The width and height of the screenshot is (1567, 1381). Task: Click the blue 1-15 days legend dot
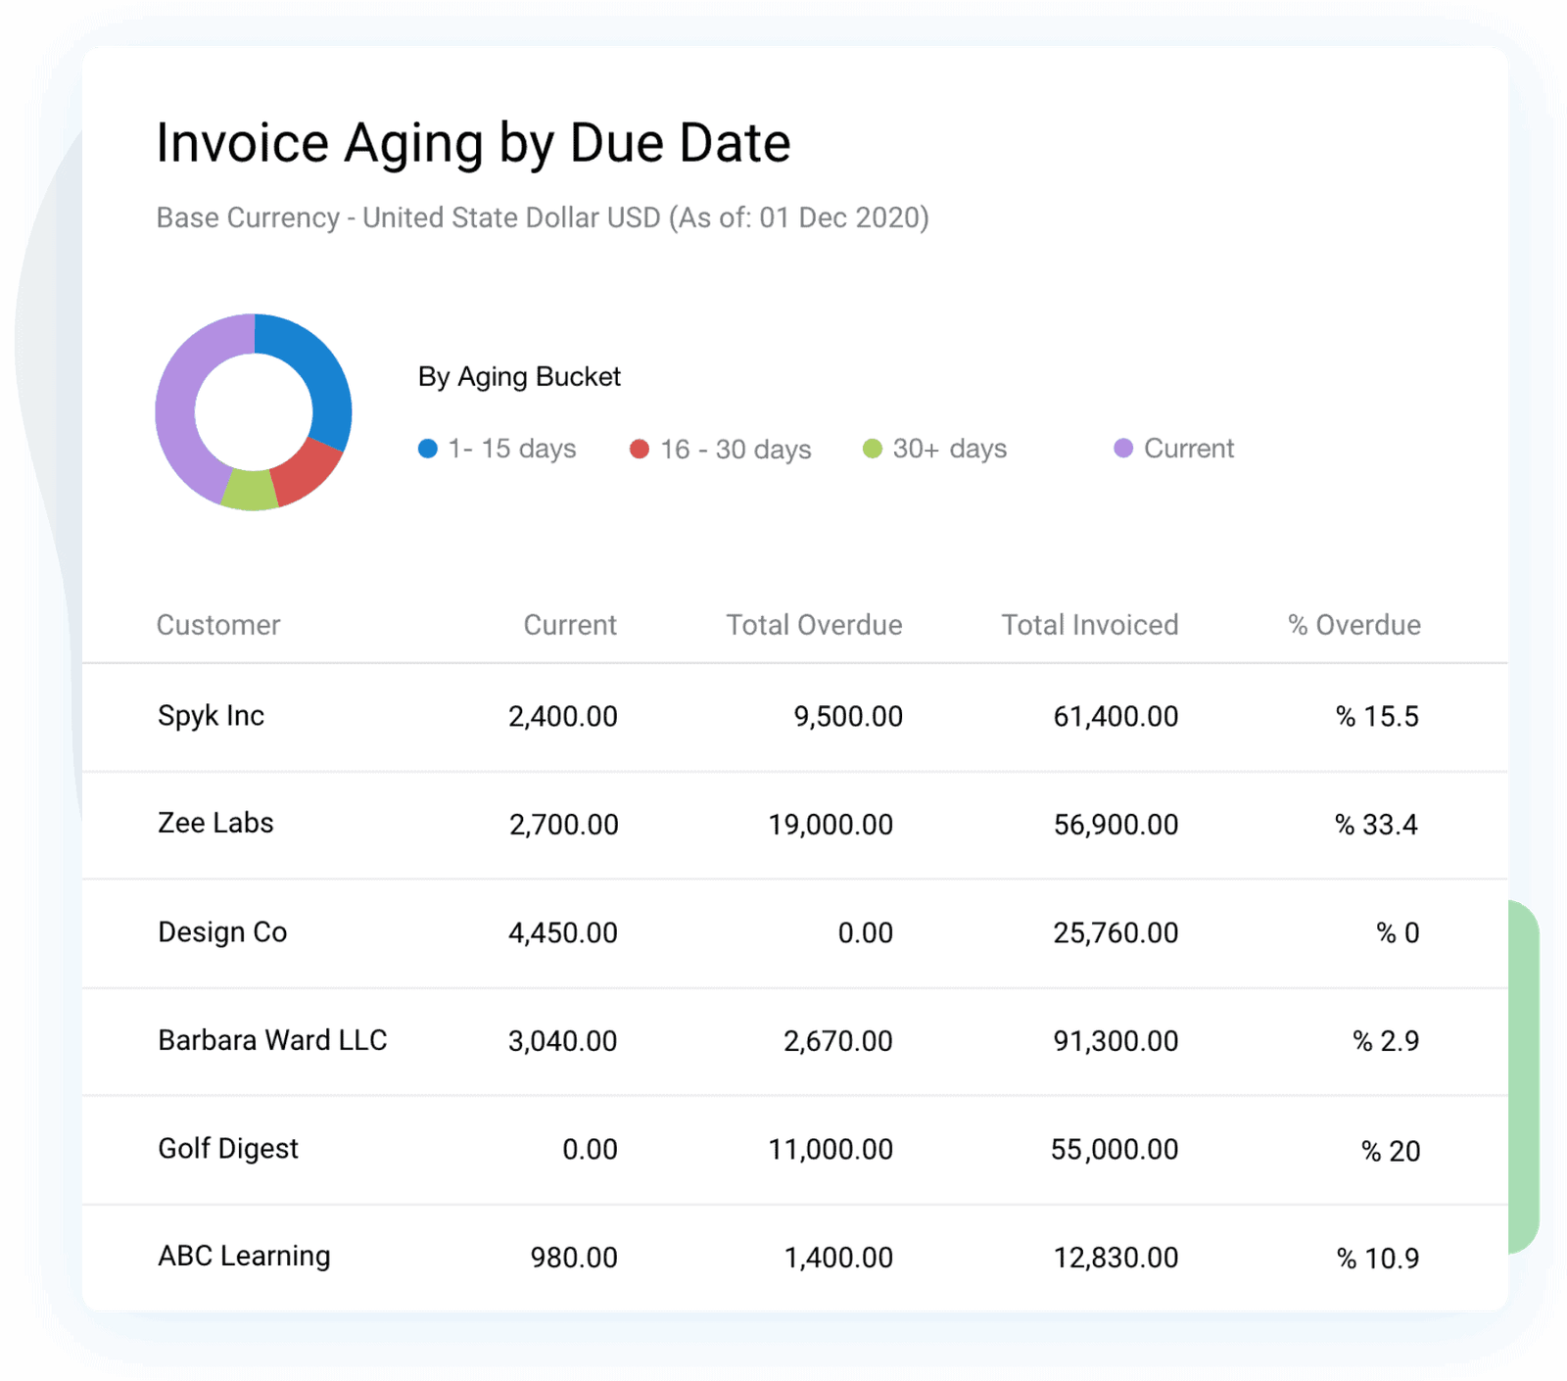[x=428, y=449]
